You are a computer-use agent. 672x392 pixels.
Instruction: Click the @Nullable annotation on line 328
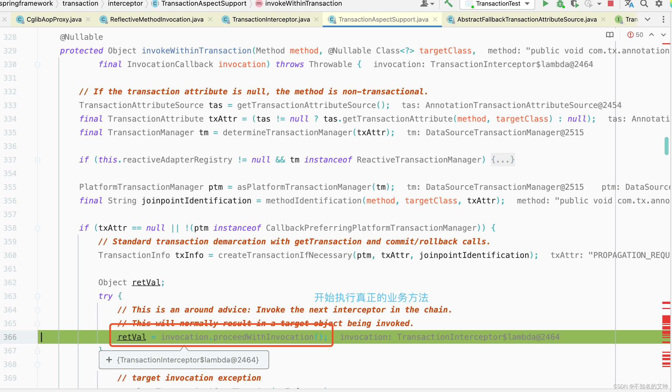point(82,37)
